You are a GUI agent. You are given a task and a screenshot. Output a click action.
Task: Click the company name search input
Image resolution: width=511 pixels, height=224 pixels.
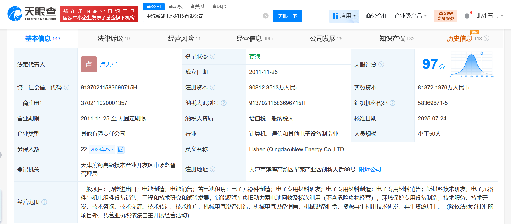(x=203, y=16)
